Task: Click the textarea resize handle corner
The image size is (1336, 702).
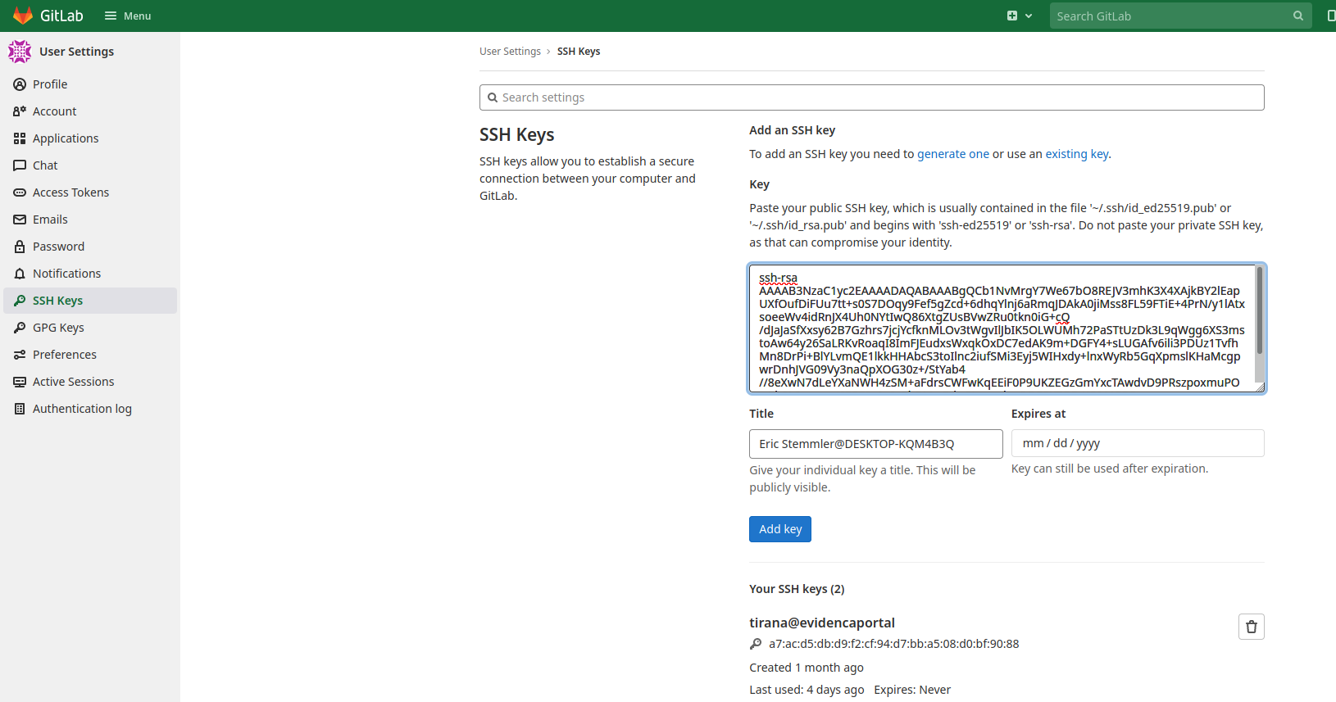Action: pos(1261,387)
